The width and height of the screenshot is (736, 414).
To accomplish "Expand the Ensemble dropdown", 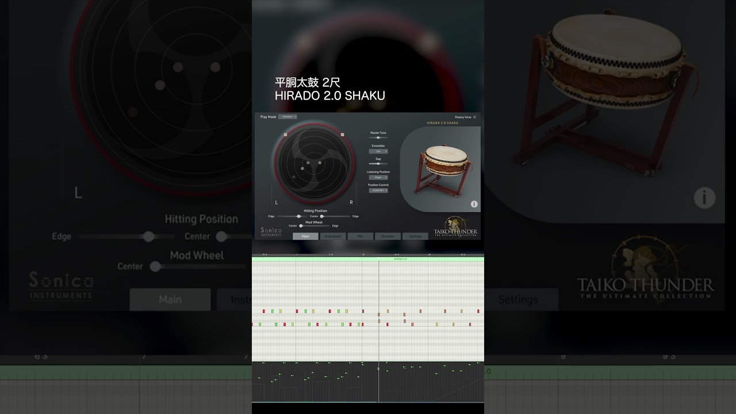I will 378,151.
